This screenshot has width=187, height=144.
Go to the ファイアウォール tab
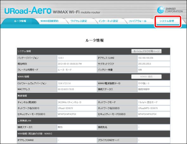(138, 21)
